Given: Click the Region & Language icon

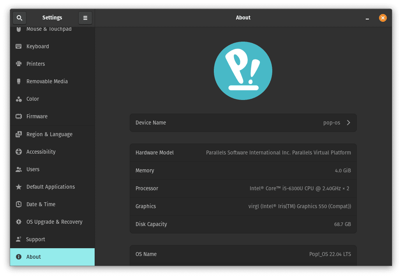Looking at the screenshot, I should coord(18,134).
